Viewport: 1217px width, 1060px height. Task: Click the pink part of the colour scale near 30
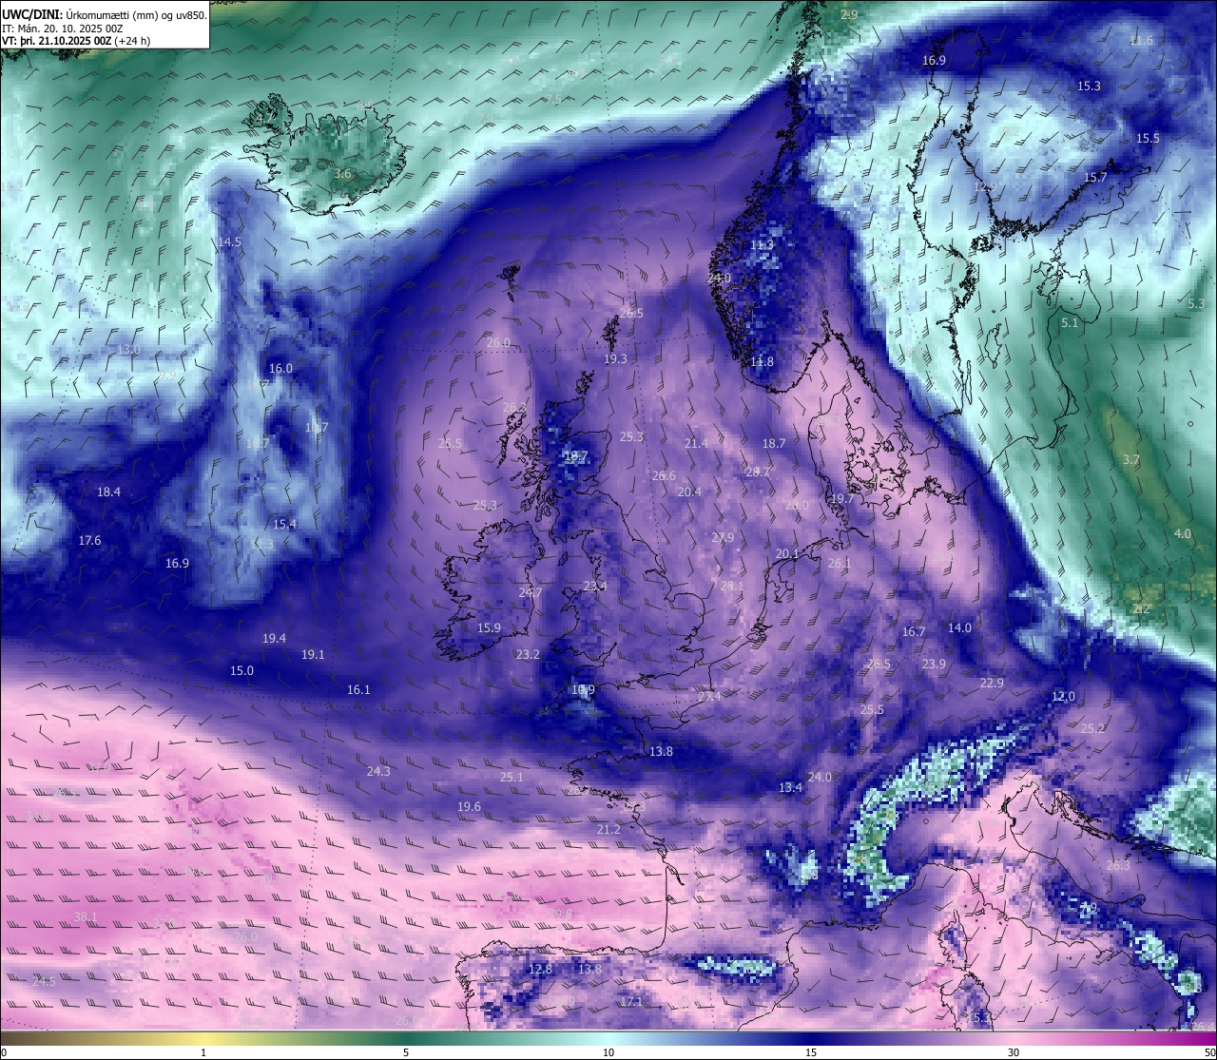(x=1014, y=1038)
